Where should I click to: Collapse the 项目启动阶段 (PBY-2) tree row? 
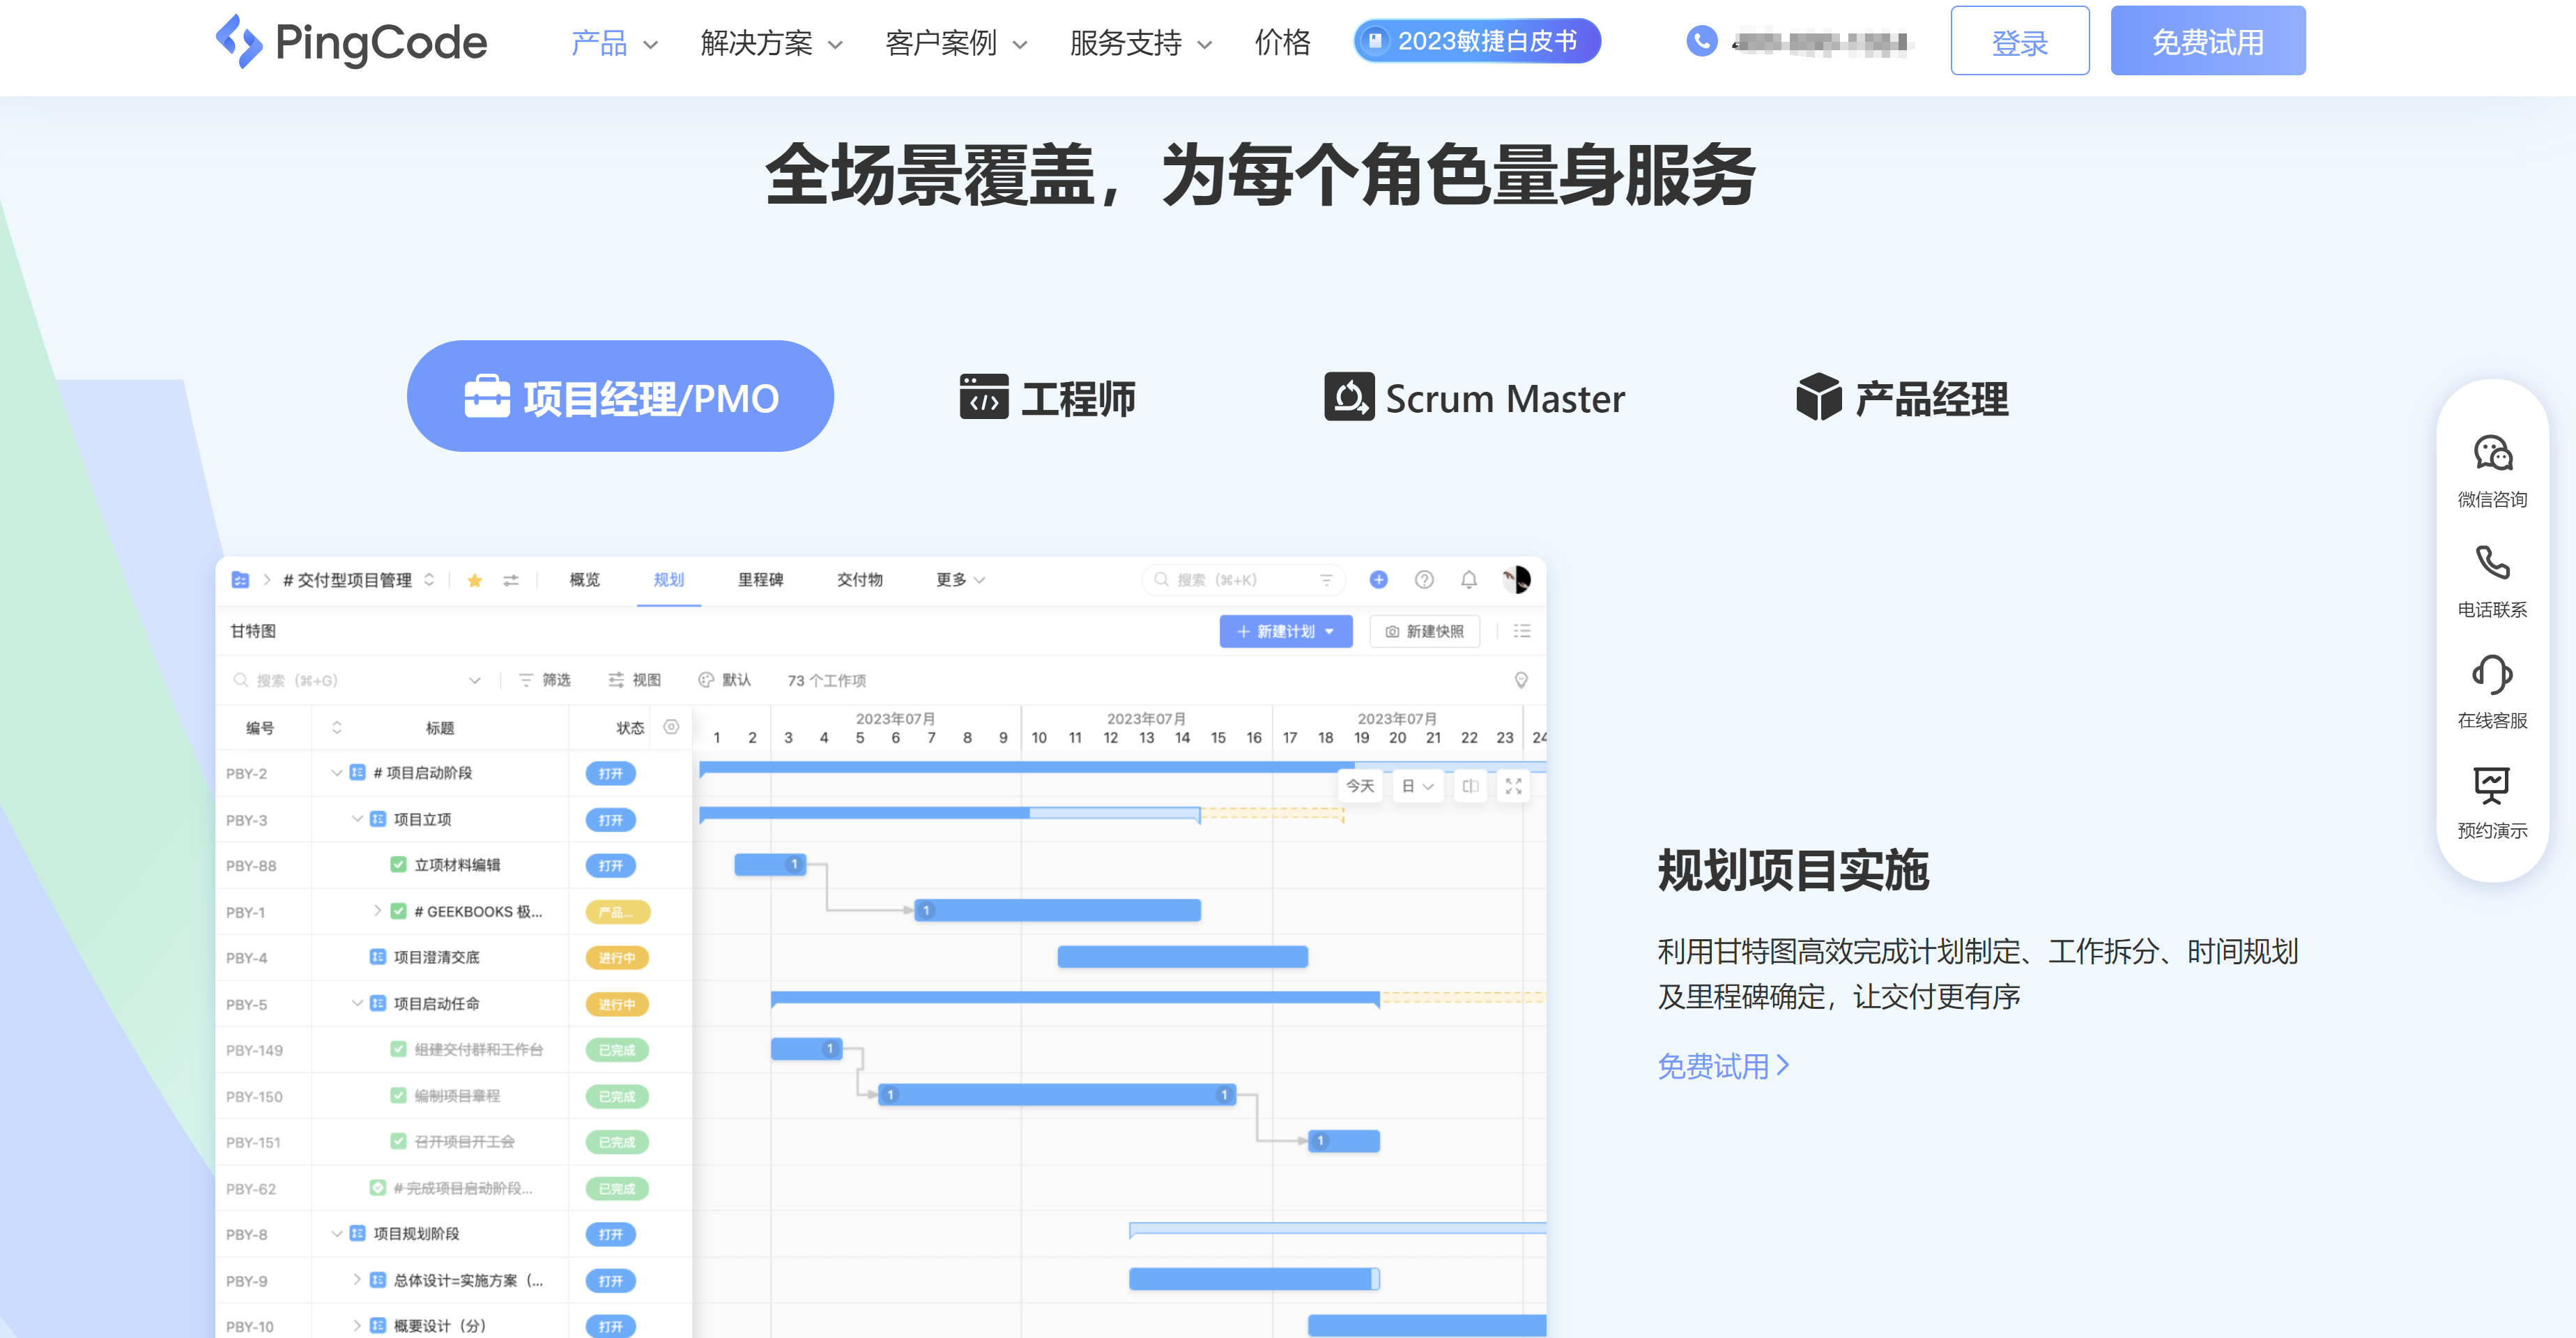tap(335, 773)
